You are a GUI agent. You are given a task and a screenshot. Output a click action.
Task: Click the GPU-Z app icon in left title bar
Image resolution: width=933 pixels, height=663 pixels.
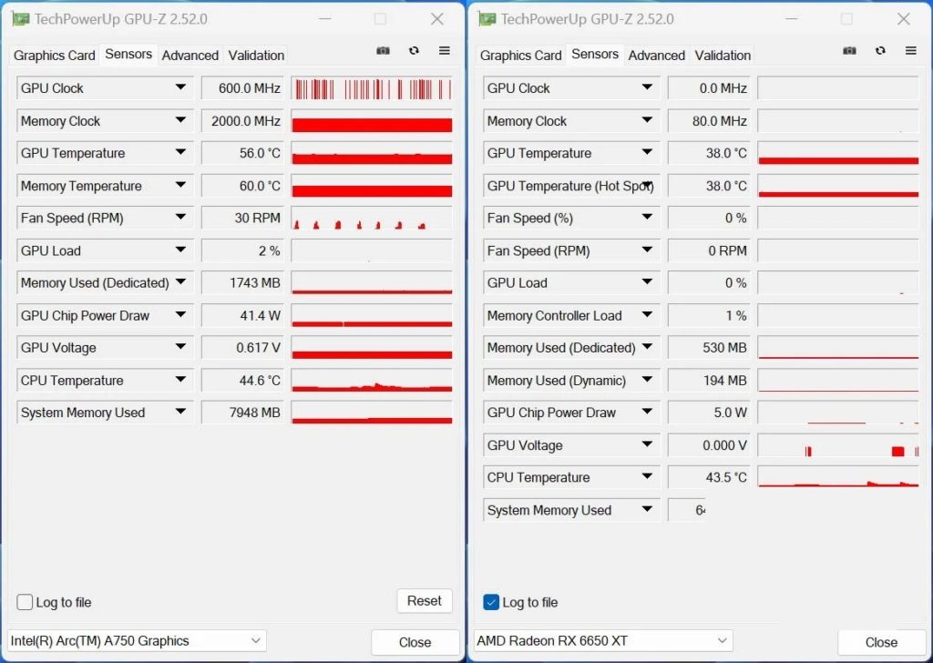(21, 19)
